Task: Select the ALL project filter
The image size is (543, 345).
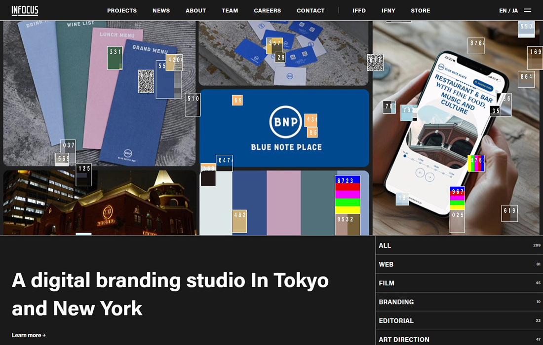Action: tap(385, 245)
